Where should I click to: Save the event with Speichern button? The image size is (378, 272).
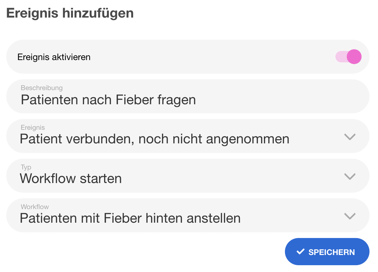pos(327,252)
